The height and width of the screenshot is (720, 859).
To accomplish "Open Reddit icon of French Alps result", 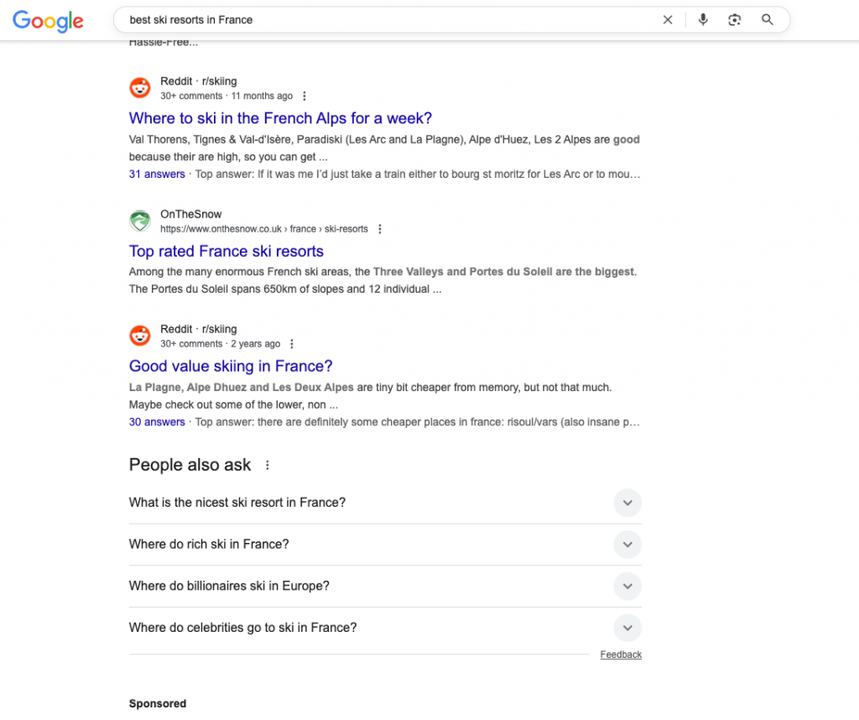I will (x=140, y=87).
